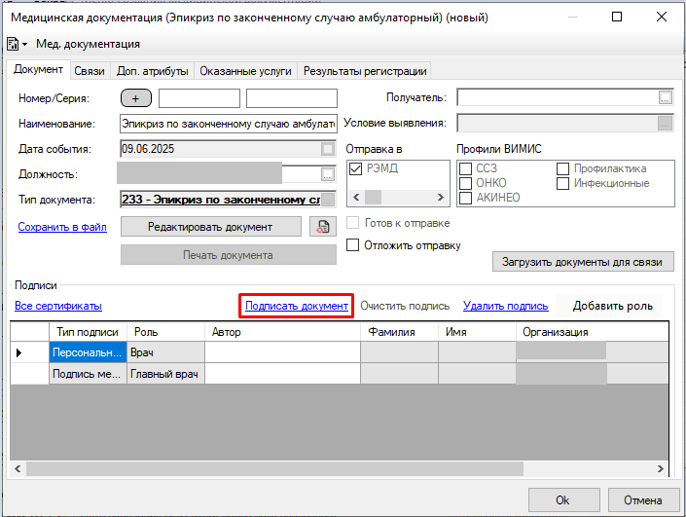This screenshot has height=517, width=686.
Task: Expand the Условие выявления dropdown
Action: [666, 123]
